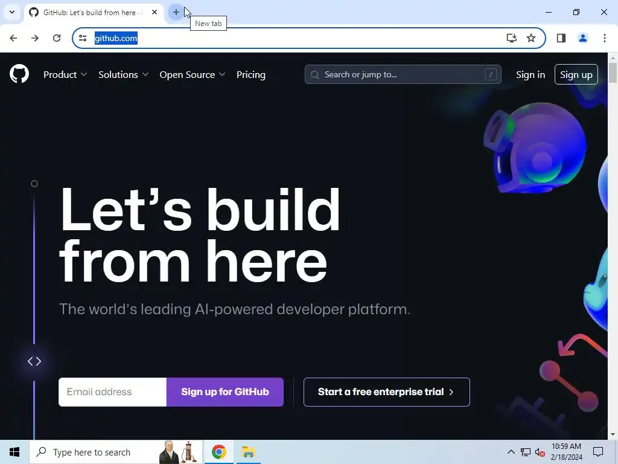
Task: Open the Windows Start menu
Action: 14,452
